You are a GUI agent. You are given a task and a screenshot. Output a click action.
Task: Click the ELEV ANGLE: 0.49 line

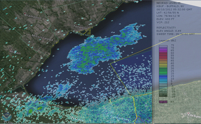(169, 31)
